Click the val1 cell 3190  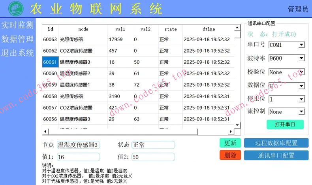tap(120, 96)
